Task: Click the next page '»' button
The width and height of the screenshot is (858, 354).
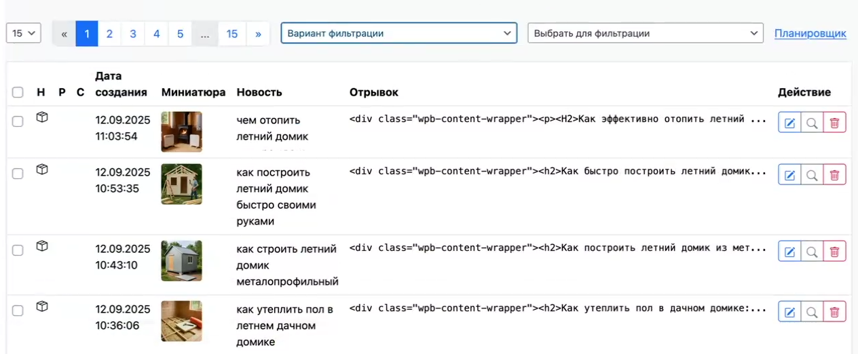Action: [258, 34]
